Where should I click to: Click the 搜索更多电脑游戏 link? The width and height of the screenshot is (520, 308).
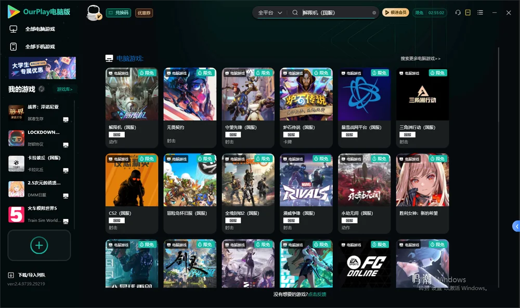[420, 58]
